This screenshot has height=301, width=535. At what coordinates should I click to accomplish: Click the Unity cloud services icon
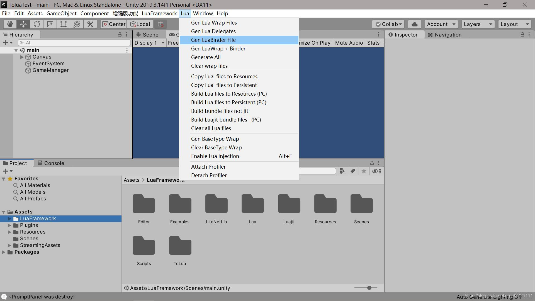(x=414, y=24)
